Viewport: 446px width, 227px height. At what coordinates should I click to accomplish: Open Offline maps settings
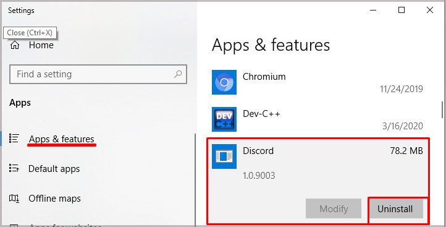pos(54,199)
